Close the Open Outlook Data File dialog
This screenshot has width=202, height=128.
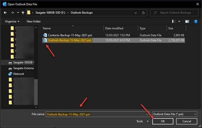point(198,4)
